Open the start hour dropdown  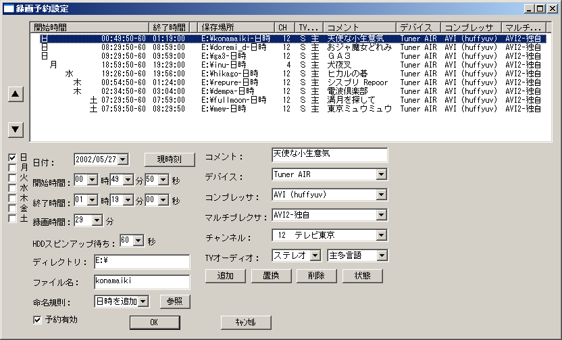(93, 180)
